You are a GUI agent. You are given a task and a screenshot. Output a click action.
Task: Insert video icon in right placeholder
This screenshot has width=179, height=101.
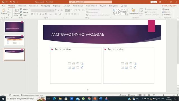pos(131,67)
